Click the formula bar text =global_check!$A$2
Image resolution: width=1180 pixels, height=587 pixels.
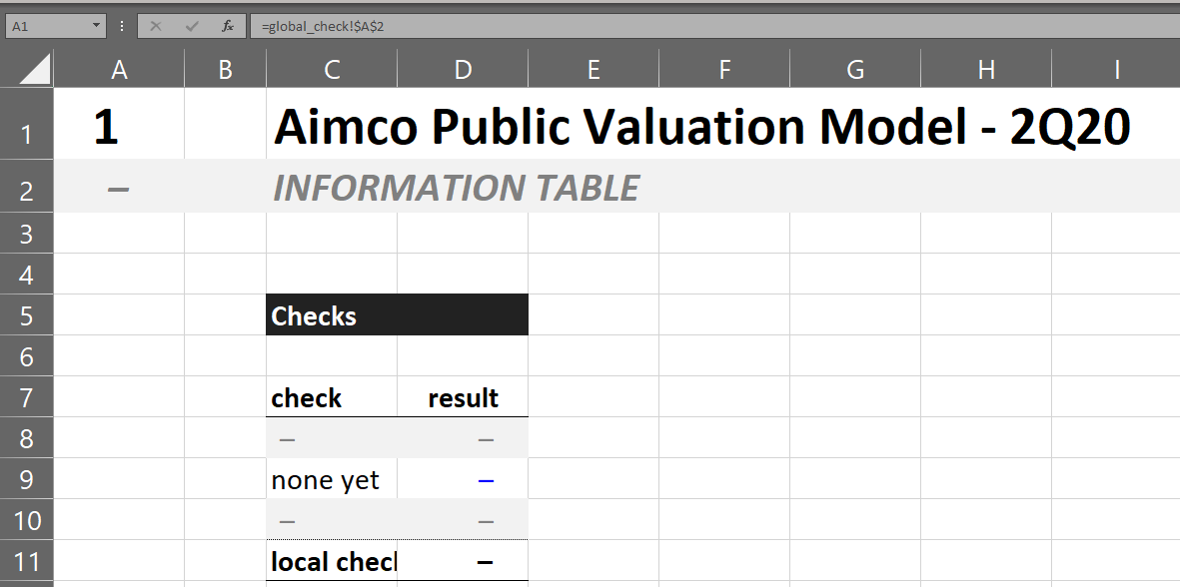[325, 26]
